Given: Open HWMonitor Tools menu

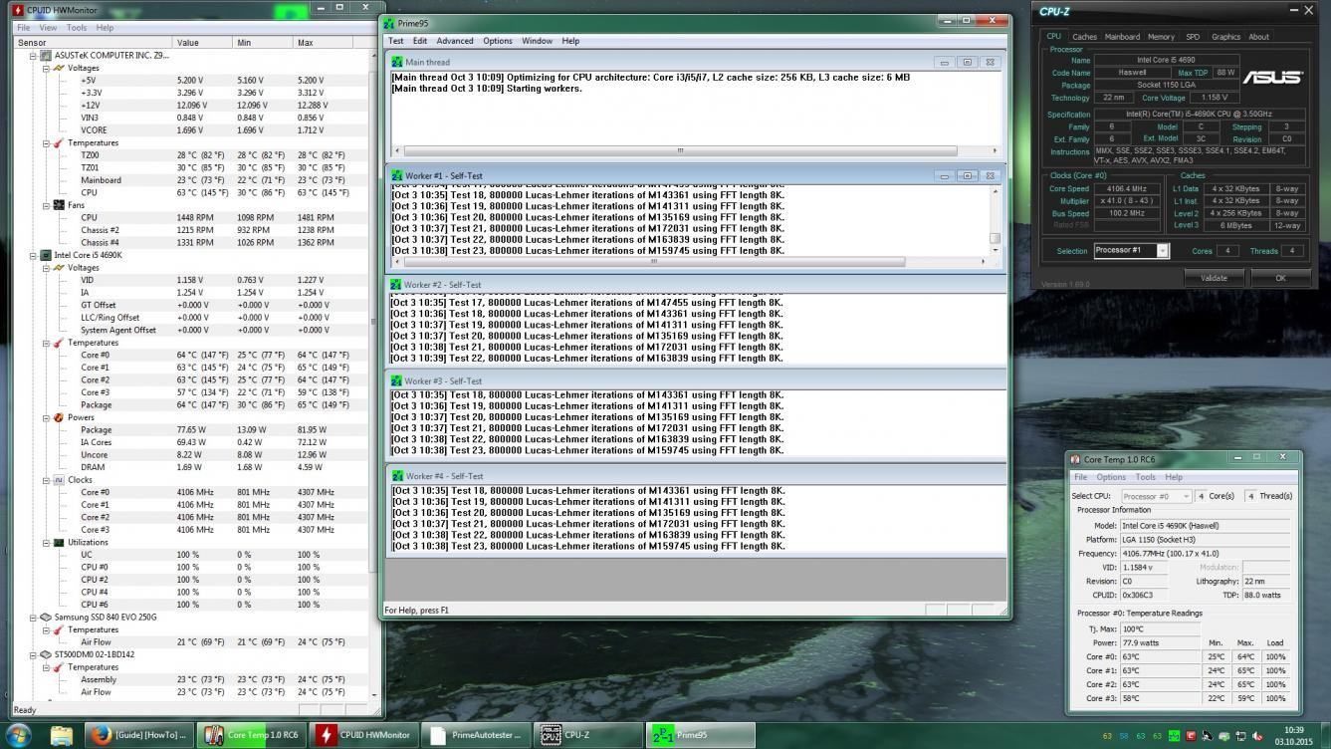Looking at the screenshot, I should point(77,28).
